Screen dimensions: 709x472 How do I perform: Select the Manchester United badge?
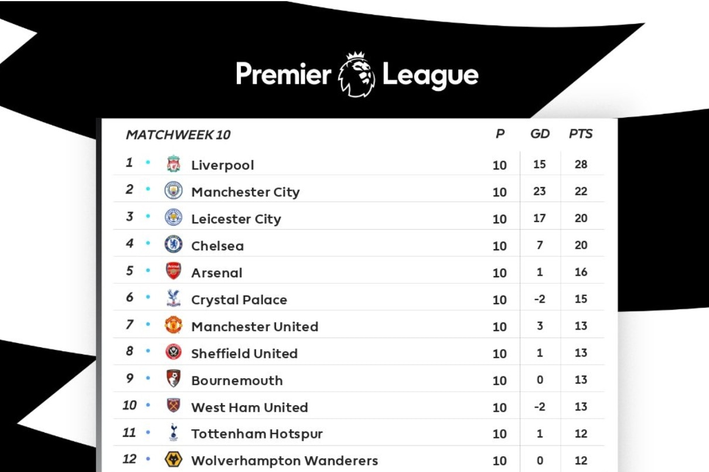173,326
